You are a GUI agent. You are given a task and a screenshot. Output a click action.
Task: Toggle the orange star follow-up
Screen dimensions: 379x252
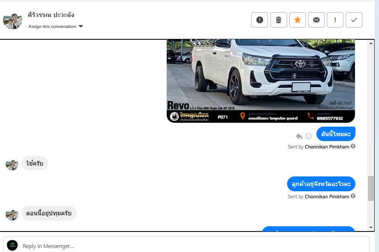point(298,20)
